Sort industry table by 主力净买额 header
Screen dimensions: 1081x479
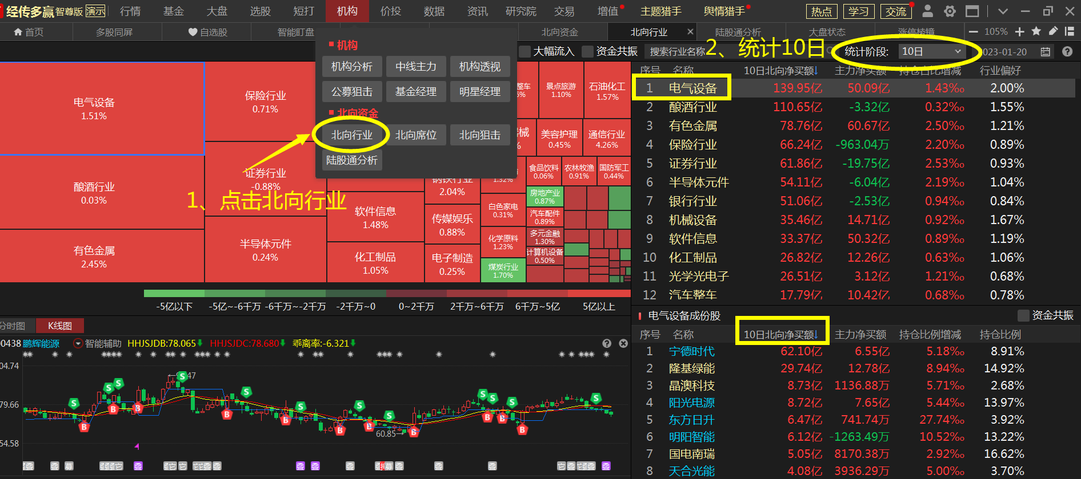click(860, 71)
